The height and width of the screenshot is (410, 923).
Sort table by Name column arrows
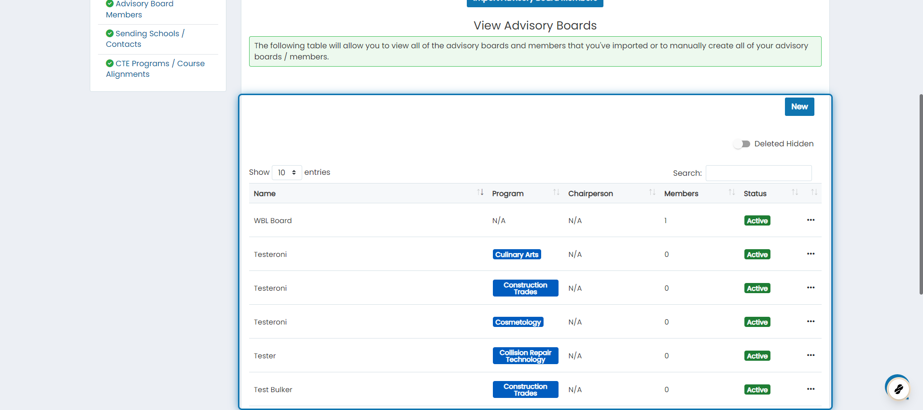tap(480, 192)
